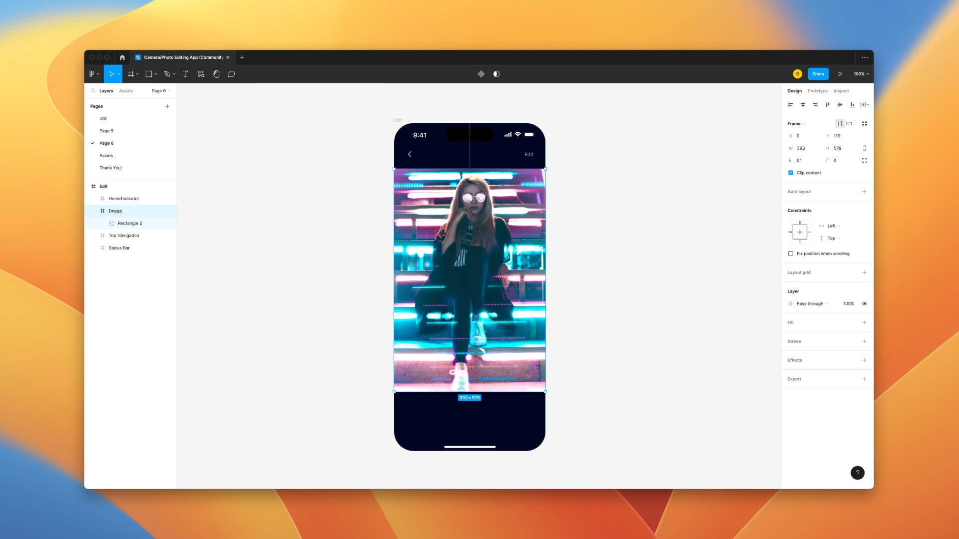Open the comments tool
959x539 pixels.
231,73
